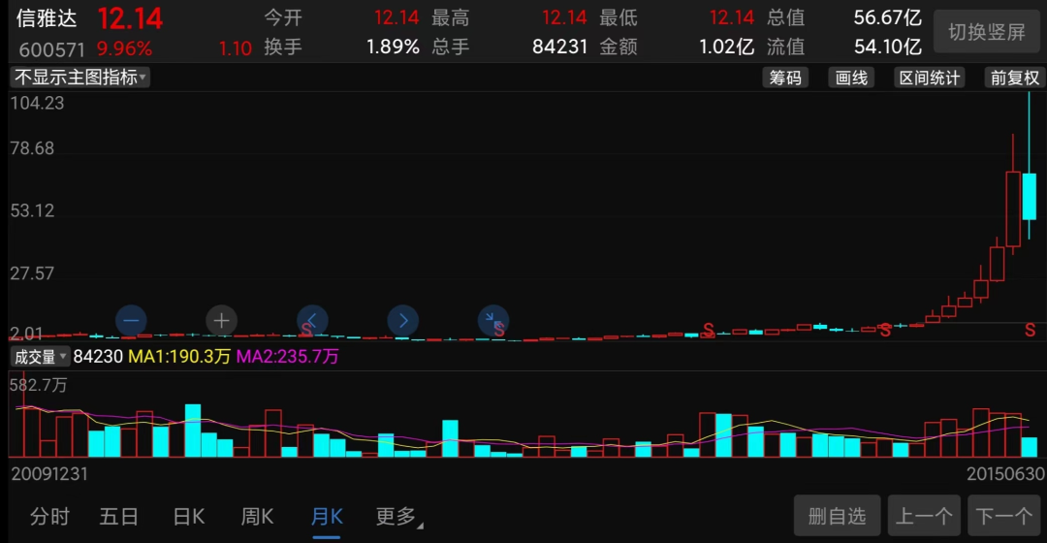Image resolution: width=1047 pixels, height=543 pixels.
Task: Click the price change value 1.10
Action: coord(235,48)
